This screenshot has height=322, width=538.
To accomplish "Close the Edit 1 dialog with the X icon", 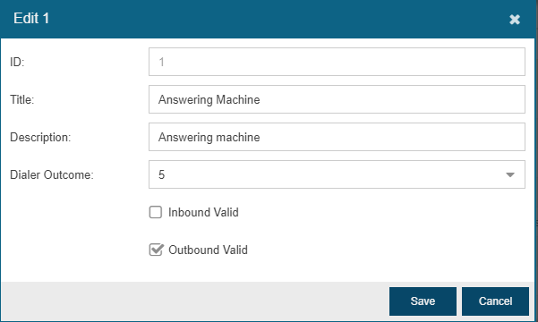I will click(x=515, y=20).
